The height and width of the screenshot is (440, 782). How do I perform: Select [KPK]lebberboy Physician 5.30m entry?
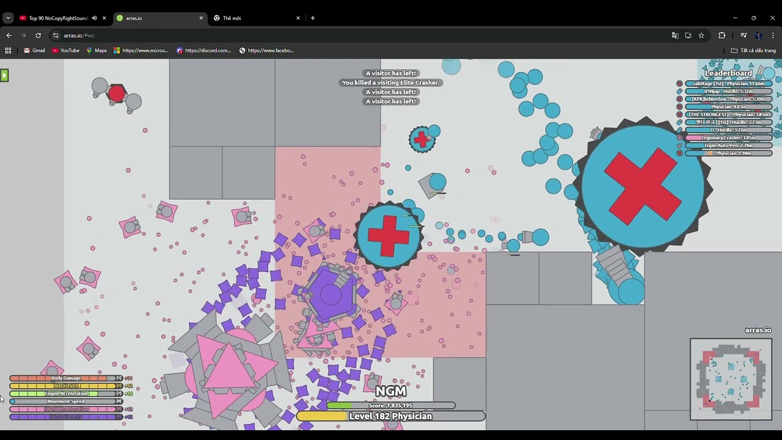(x=729, y=99)
